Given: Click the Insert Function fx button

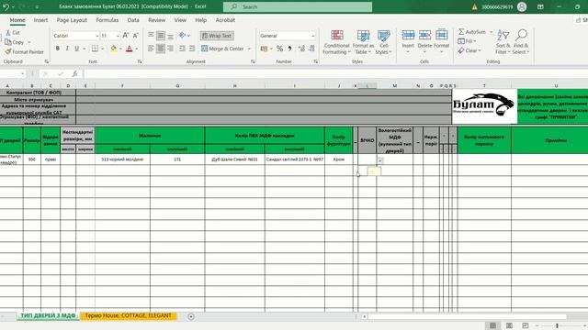Looking at the screenshot, I should [x=75, y=73].
